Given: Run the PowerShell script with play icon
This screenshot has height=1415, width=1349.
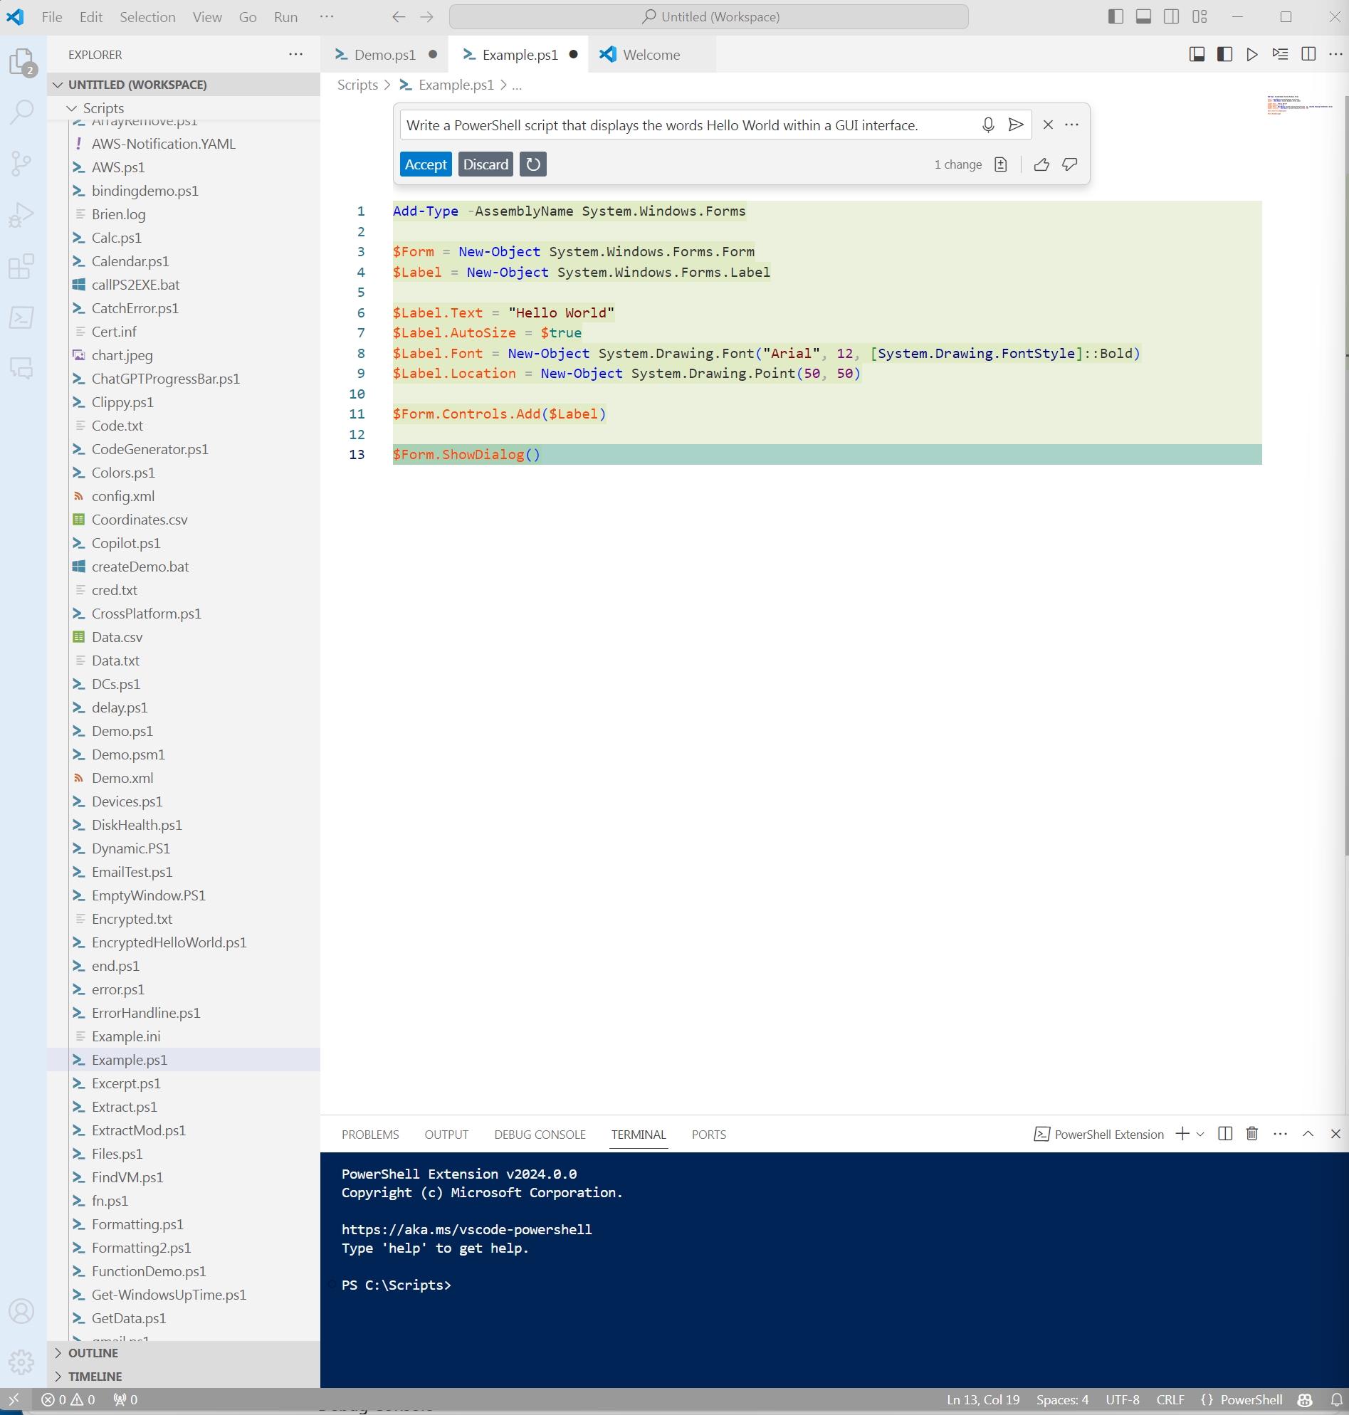Looking at the screenshot, I should [1252, 54].
